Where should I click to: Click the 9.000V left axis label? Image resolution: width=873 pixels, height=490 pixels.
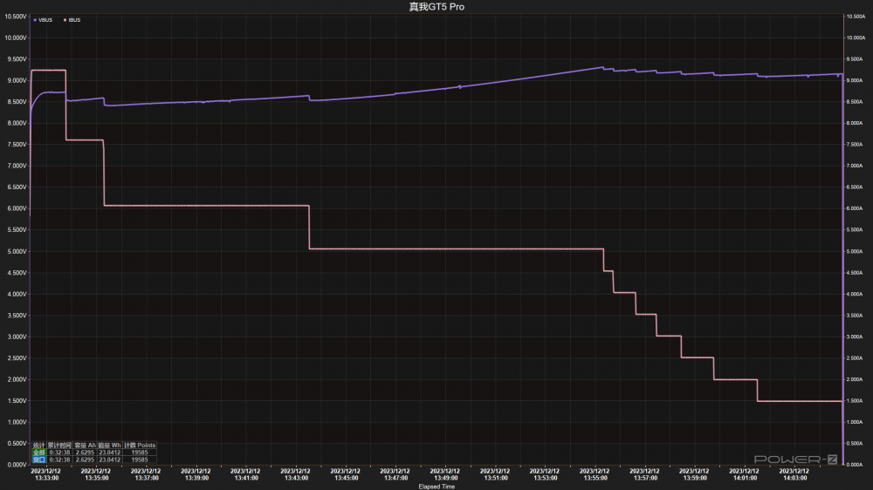[17, 80]
